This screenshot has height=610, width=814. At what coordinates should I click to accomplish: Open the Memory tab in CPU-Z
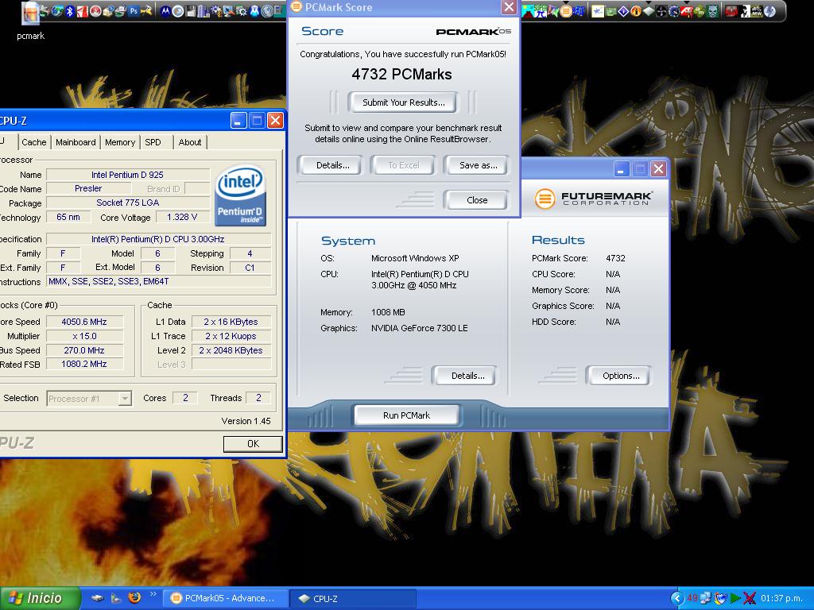pyautogui.click(x=120, y=142)
